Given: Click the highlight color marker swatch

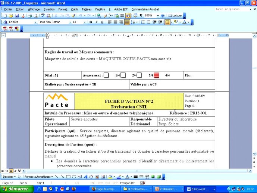Looking at the screenshot, I should coord(176,22).
